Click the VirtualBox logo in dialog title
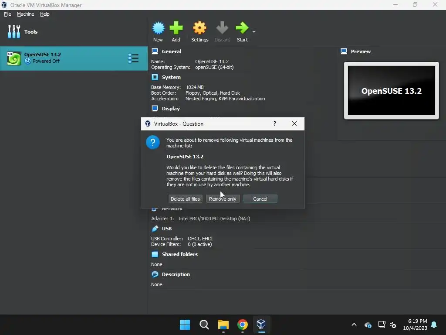Image resolution: width=446 pixels, height=335 pixels. [148, 123]
